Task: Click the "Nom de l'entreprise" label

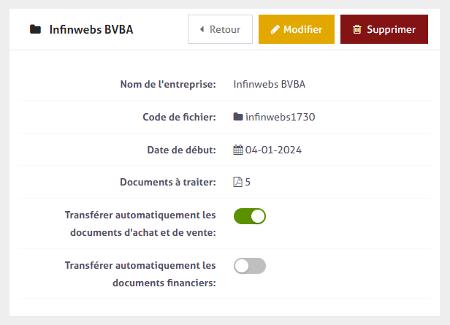Action: pos(168,84)
